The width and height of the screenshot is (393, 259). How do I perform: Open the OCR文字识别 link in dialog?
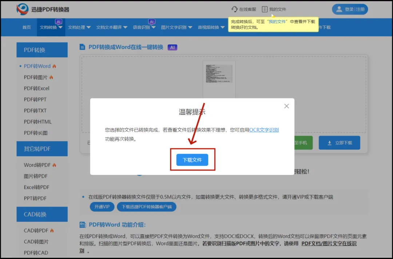coord(264,130)
